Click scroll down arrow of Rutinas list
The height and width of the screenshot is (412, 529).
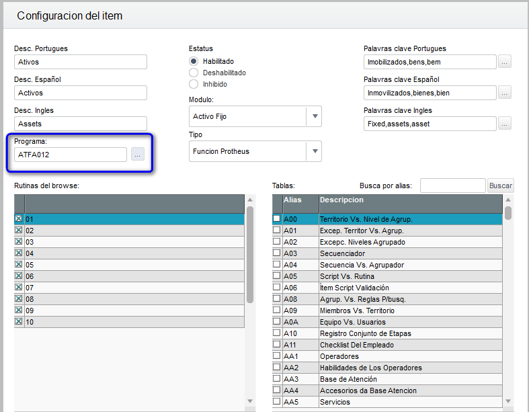pos(250,401)
